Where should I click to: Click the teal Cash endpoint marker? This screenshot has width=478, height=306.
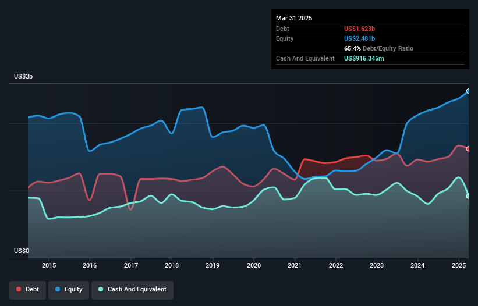click(x=468, y=197)
